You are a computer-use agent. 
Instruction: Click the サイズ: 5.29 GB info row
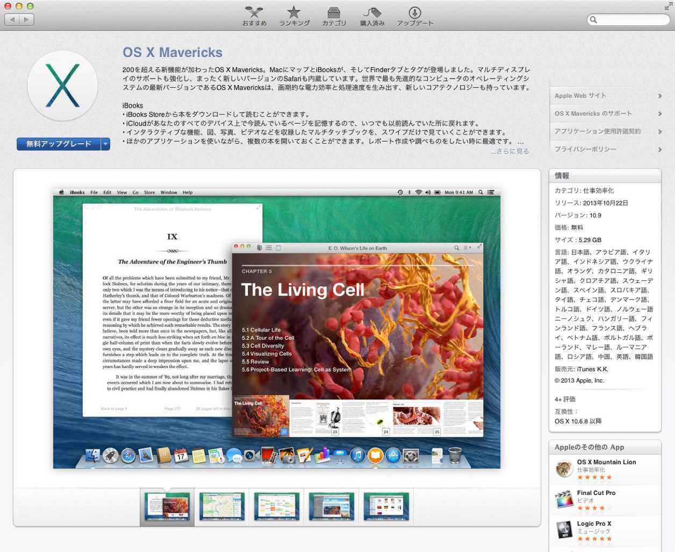click(x=578, y=240)
